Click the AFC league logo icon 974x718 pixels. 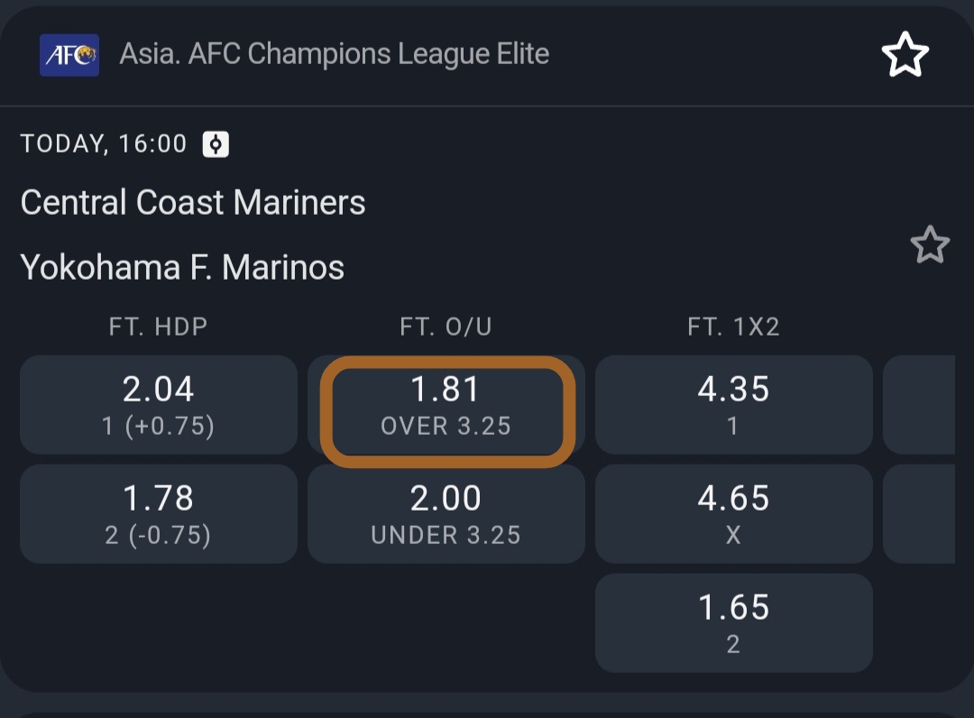(x=69, y=55)
